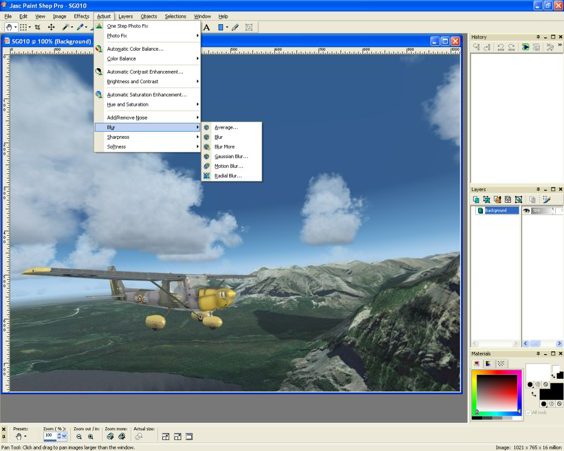The width and height of the screenshot is (564, 451).
Task: Select the Move tool
Action: pyautogui.click(x=51, y=27)
